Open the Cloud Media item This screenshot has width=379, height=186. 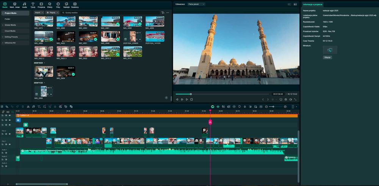pyautogui.click(x=15, y=31)
